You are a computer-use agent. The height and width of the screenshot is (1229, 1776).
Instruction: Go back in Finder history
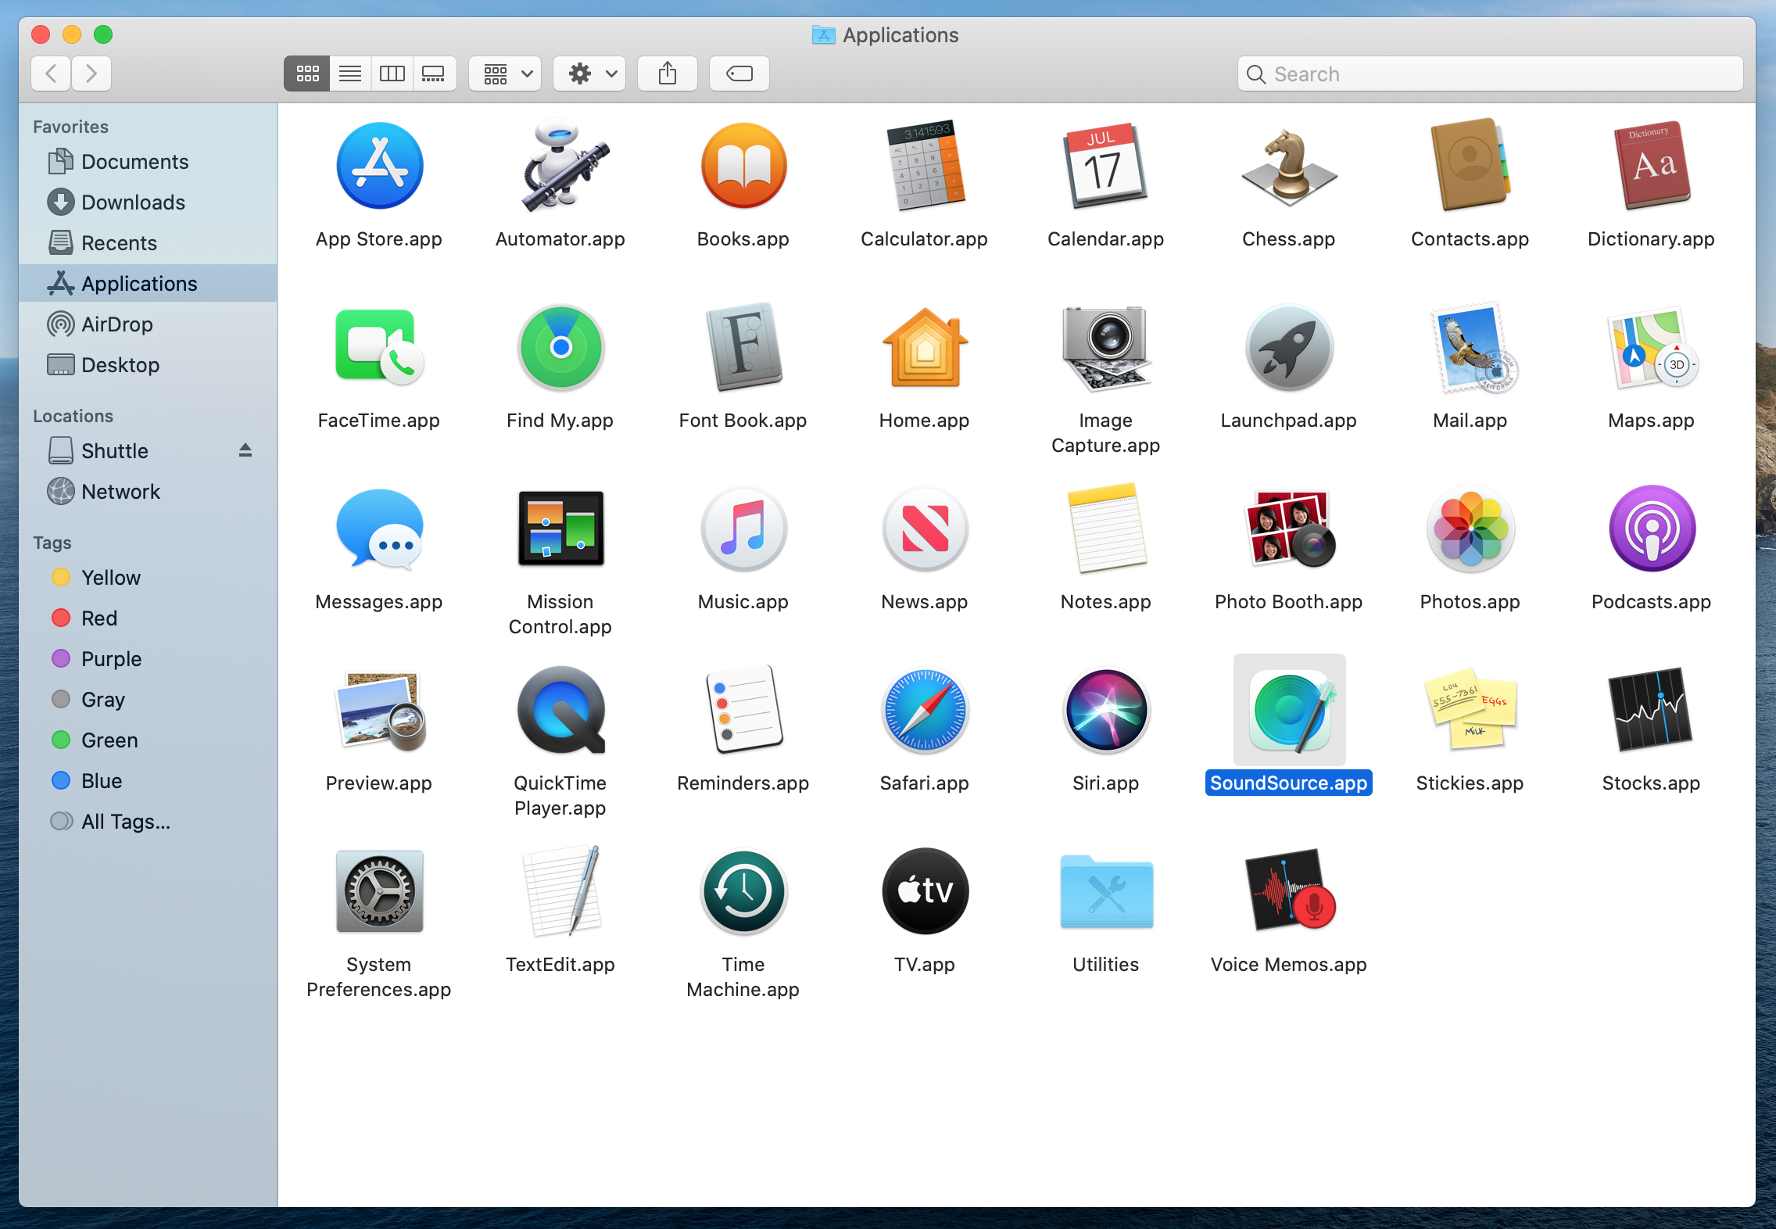pyautogui.click(x=51, y=73)
